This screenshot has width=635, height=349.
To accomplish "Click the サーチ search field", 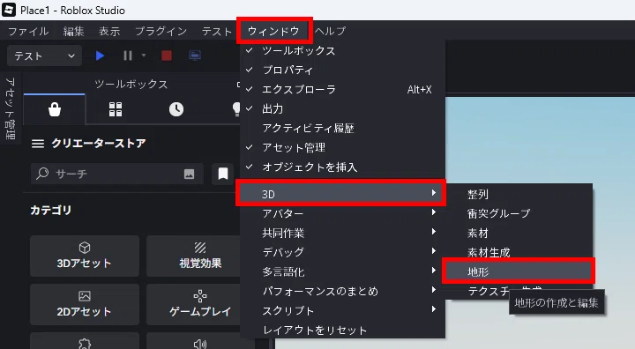I will pos(117,174).
